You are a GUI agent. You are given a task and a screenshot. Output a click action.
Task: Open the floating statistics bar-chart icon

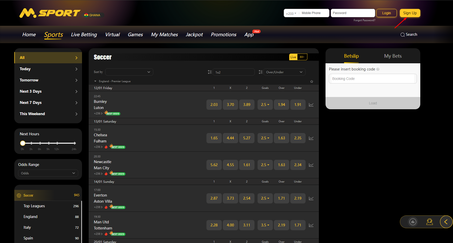point(413,222)
